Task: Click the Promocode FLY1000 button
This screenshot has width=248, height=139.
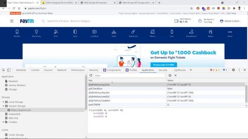Action: (x=164, y=65)
